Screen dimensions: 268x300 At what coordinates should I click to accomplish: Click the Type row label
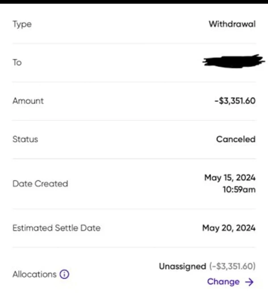click(22, 24)
